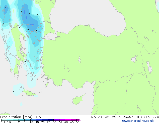Click the '0.1' legend scale label
This screenshot has width=159, height=123.
point(3,122)
